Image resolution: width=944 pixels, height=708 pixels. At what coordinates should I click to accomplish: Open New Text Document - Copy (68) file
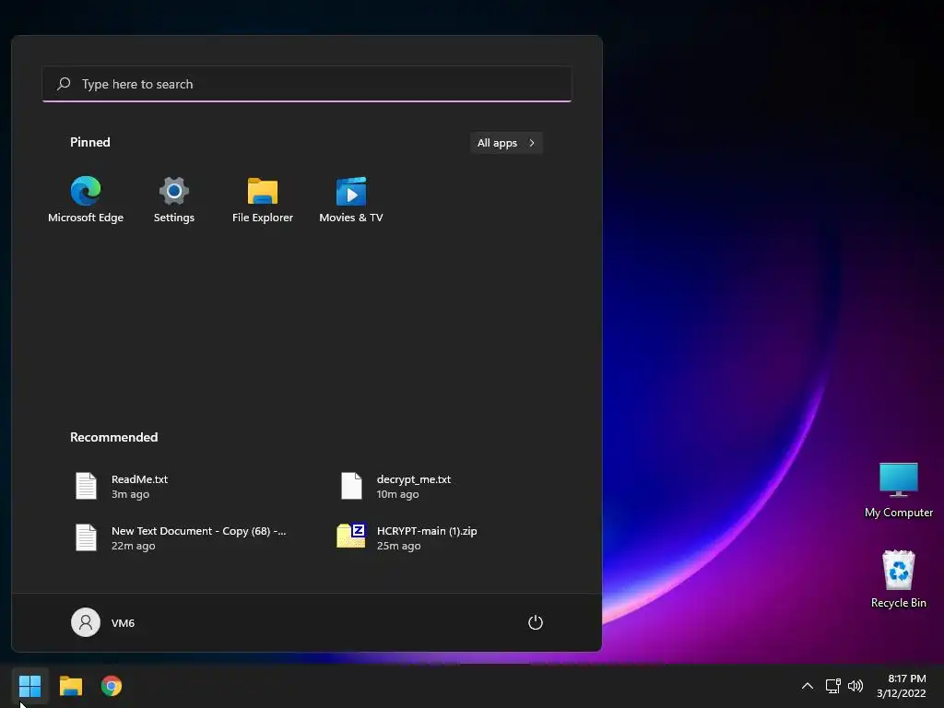click(x=181, y=537)
